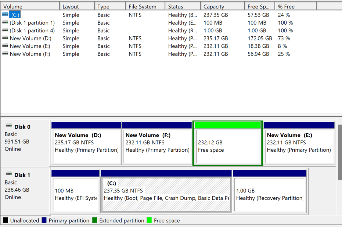The image size is (342, 227).
Task: Click the drive icon beside (C:) volume
Action: (5, 15)
